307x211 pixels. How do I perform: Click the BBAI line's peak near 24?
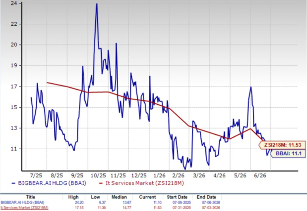(97, 4)
